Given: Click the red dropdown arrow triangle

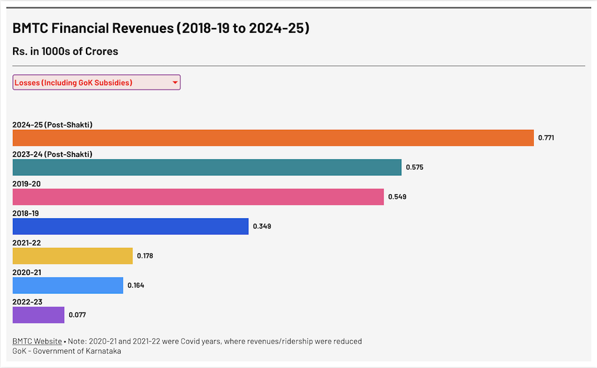Looking at the screenshot, I should pos(175,83).
